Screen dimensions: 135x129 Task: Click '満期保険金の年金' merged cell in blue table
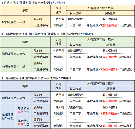click(x=8, y=116)
